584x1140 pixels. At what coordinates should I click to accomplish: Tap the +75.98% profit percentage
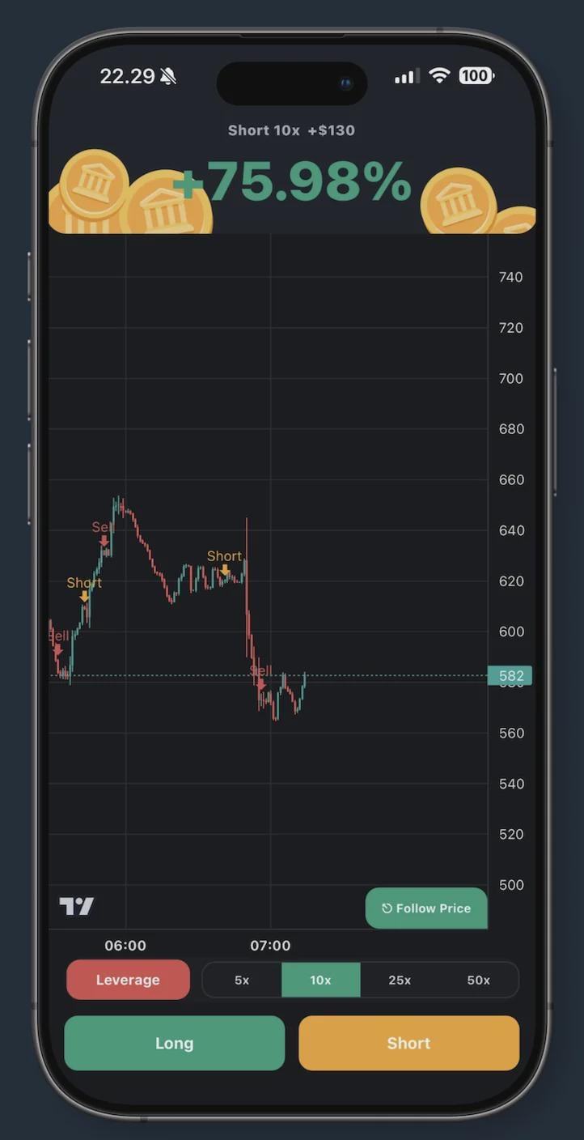293,182
